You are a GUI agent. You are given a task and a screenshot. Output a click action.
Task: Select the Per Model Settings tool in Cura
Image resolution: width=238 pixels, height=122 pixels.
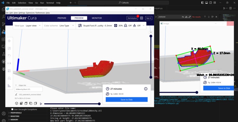9,70
